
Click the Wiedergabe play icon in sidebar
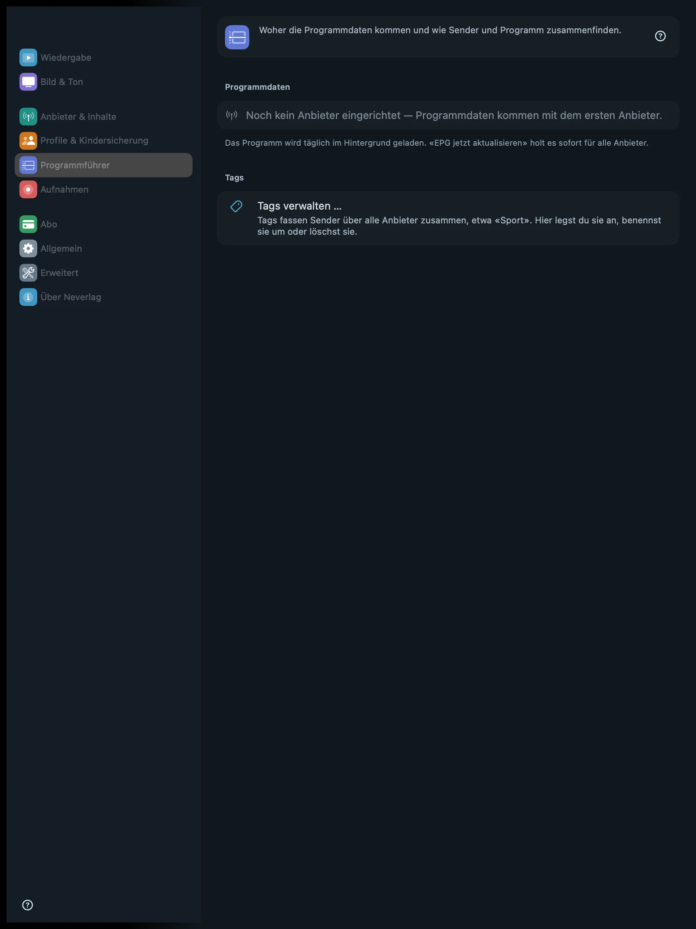[x=28, y=57]
